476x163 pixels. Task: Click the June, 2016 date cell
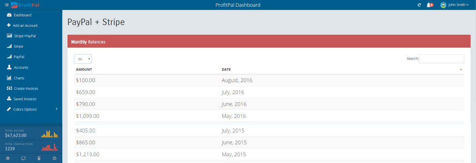[x=234, y=104]
